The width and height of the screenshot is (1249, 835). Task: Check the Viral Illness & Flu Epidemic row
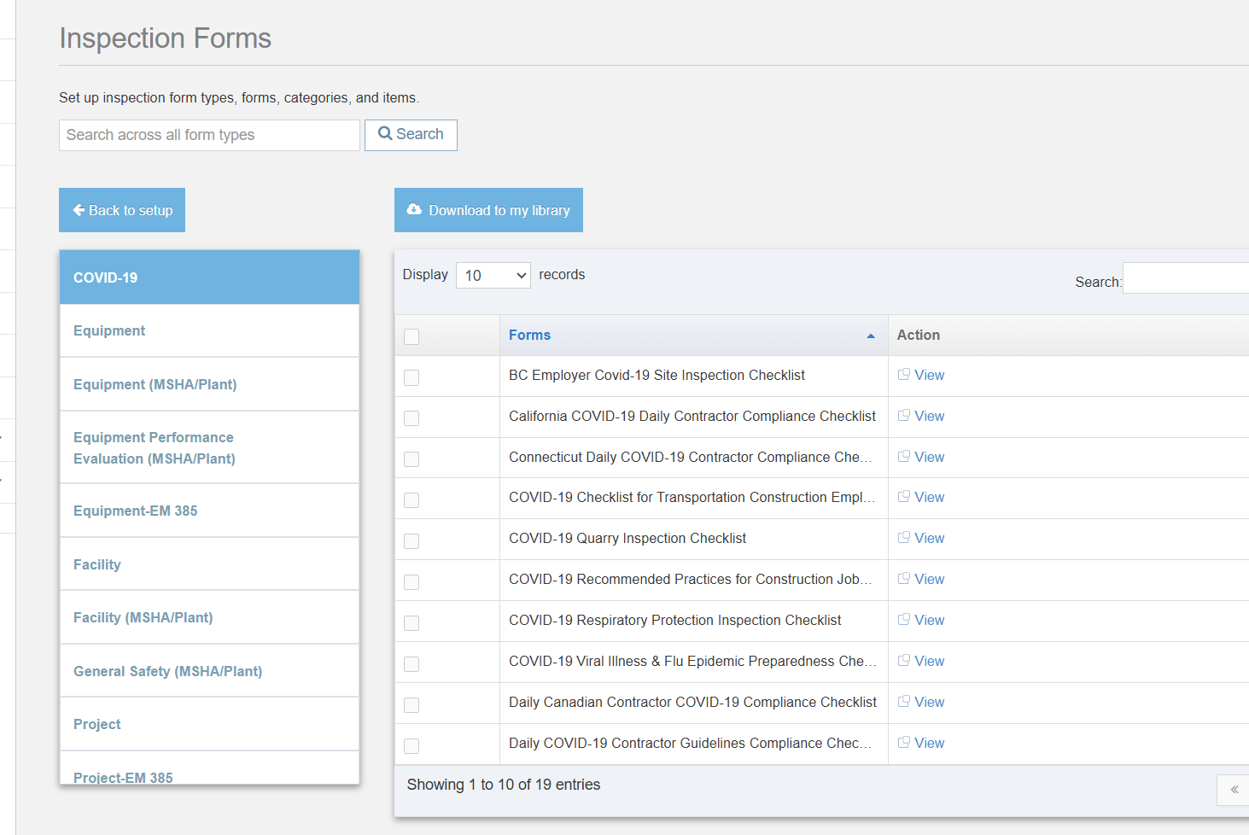[411, 664]
